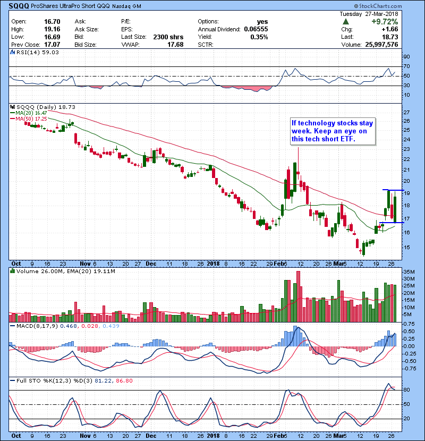Click the Last Size value 2300 shrs
Screen dimensions: 425x441
(168, 37)
